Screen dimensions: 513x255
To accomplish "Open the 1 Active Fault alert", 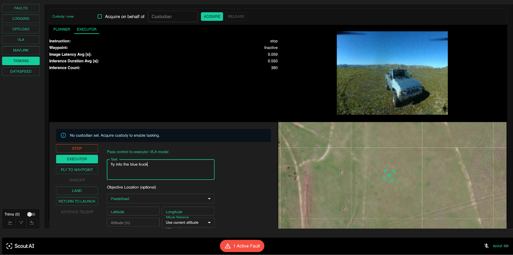I will coord(242,246).
